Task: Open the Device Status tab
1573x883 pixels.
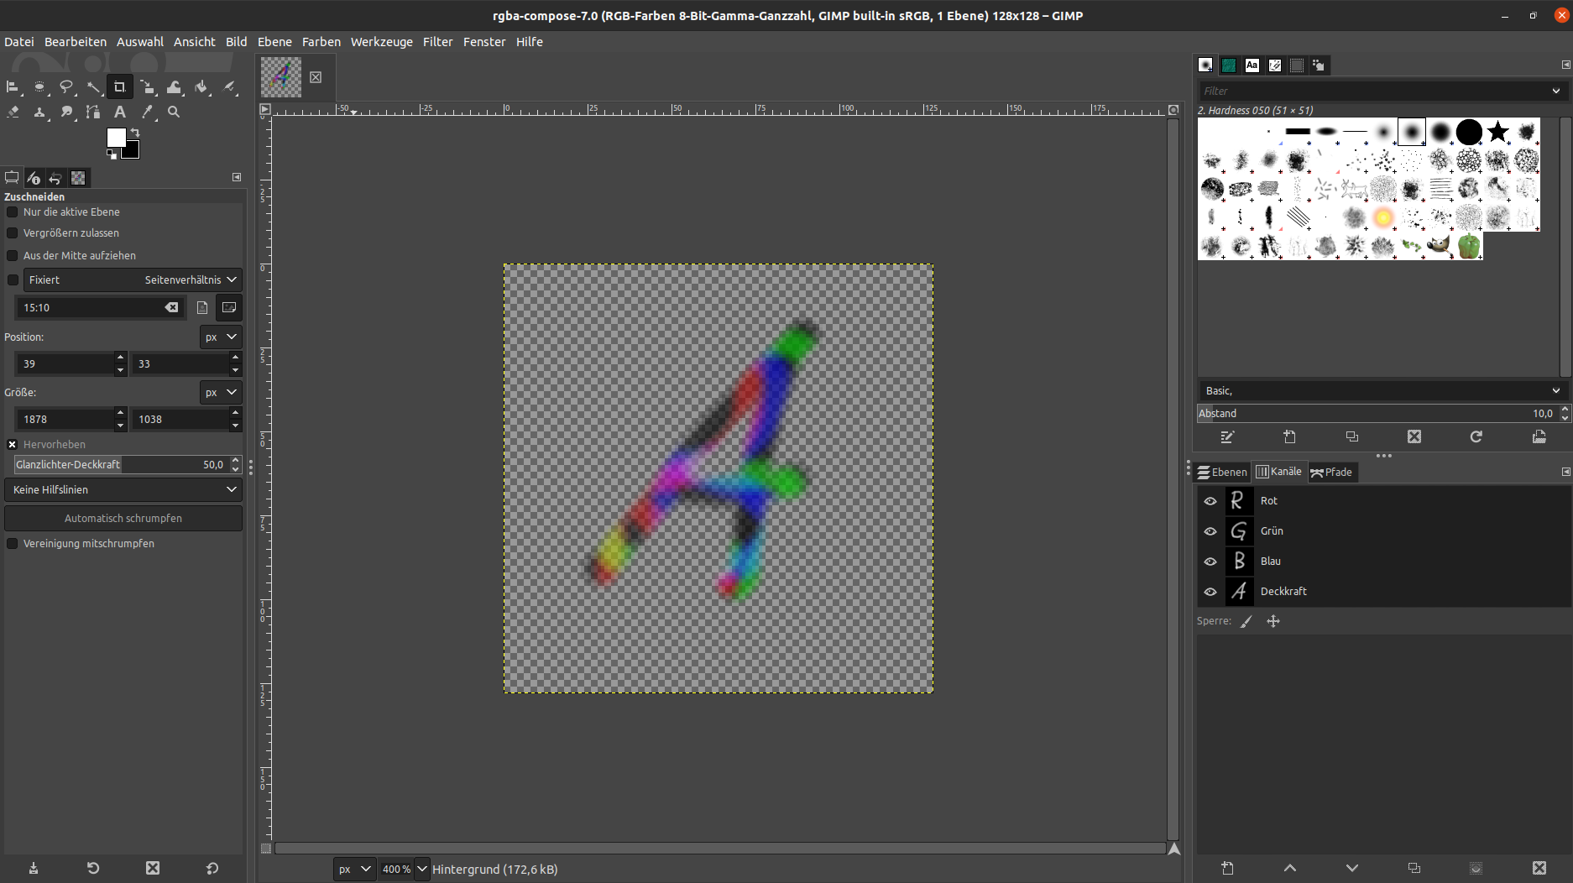Action: 34,177
